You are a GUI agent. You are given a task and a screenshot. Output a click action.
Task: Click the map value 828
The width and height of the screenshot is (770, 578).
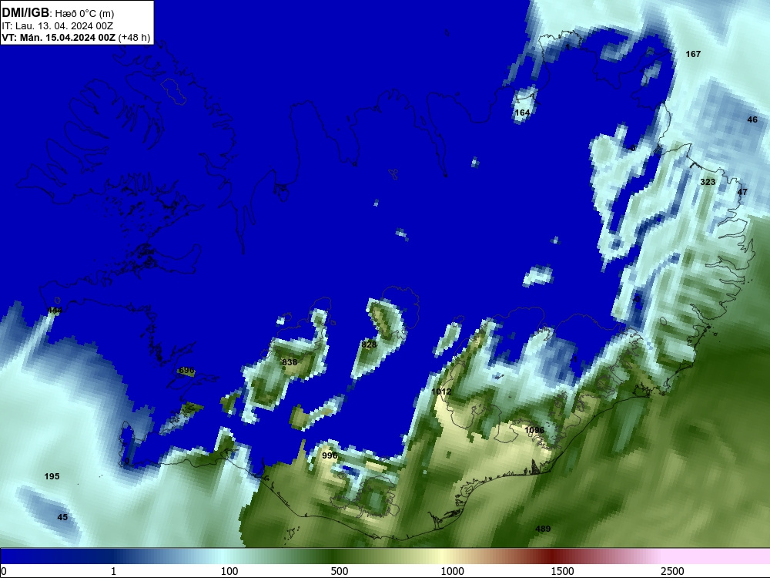pos(369,344)
